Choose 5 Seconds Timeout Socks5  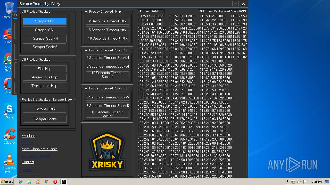pos(108,106)
